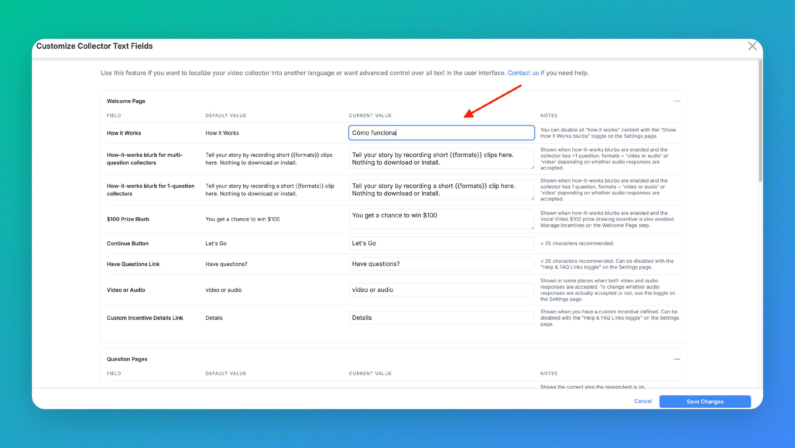Collapse the Welcome Page section
Image resolution: width=795 pixels, height=448 pixels.
(x=677, y=101)
